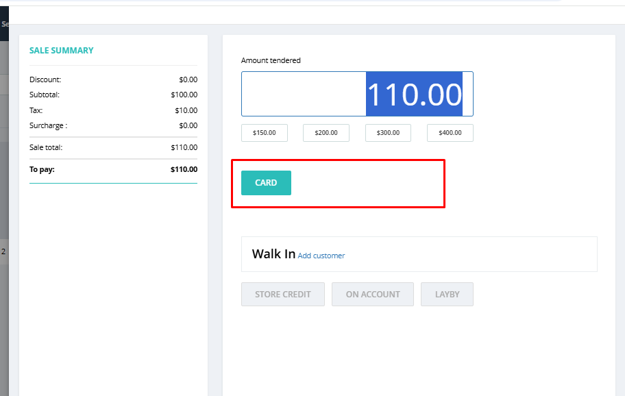Select the $150.00 quick amount button
Viewport: 625px width, 396px height.
(x=264, y=133)
